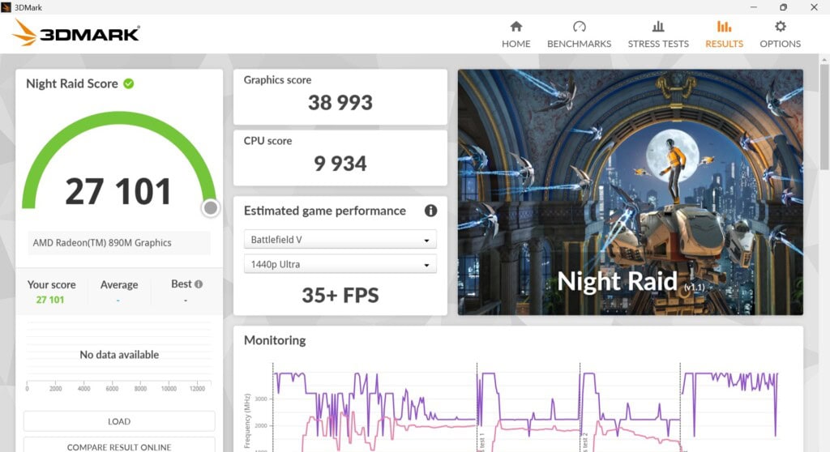Click the green checkmark beside Night Raid Score

coord(129,83)
